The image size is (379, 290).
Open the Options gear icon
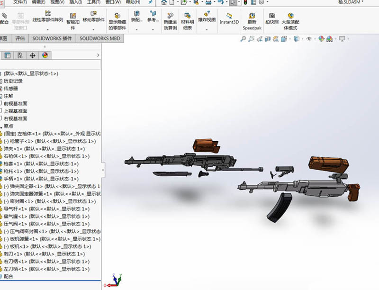[262, 2]
